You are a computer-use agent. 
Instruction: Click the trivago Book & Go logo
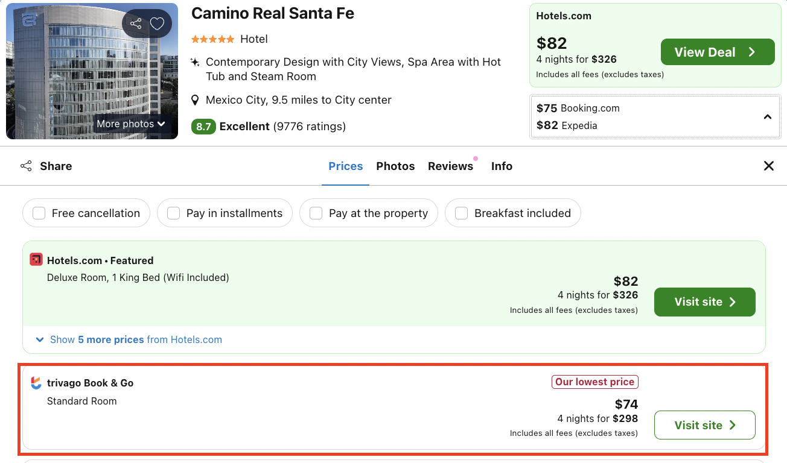point(36,383)
